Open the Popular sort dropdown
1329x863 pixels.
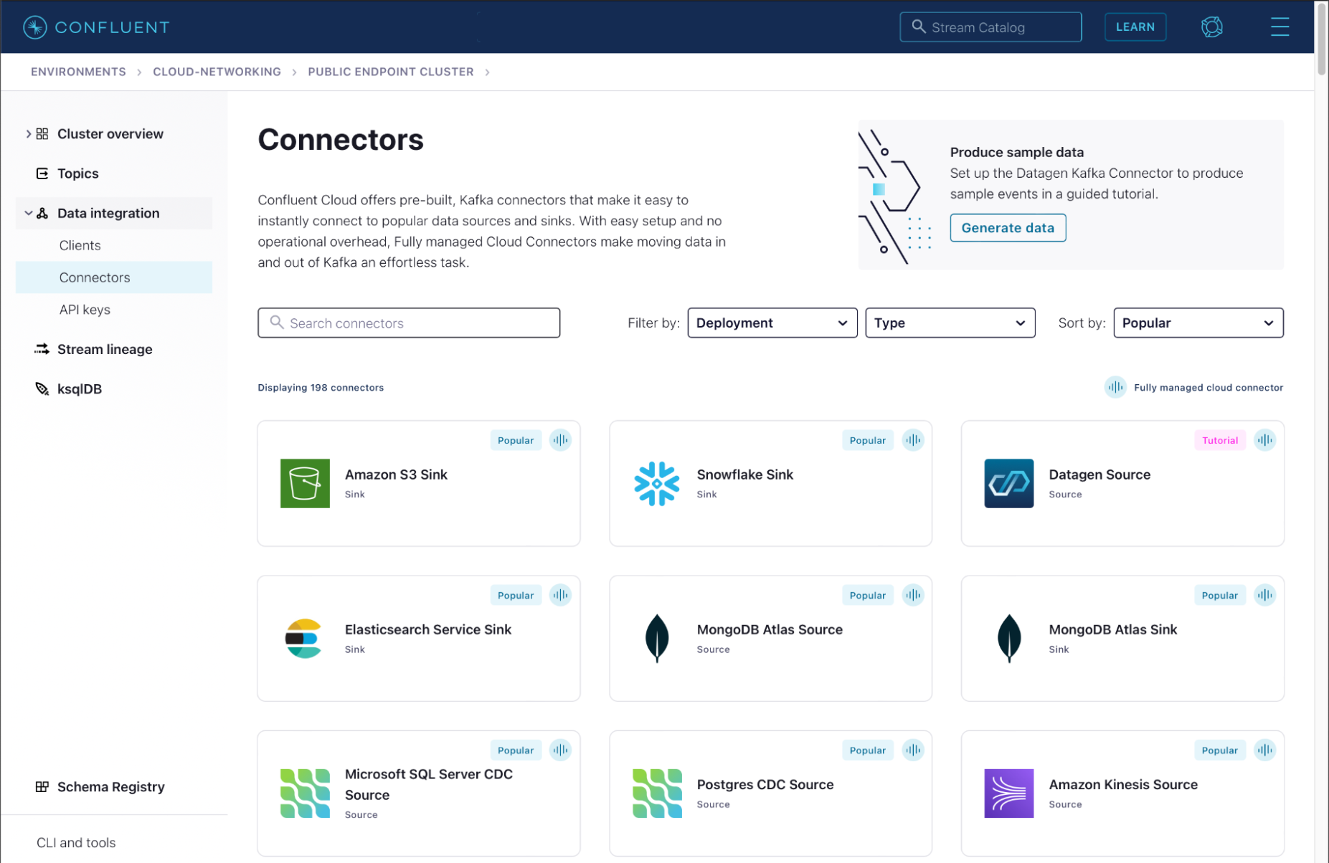(x=1198, y=323)
